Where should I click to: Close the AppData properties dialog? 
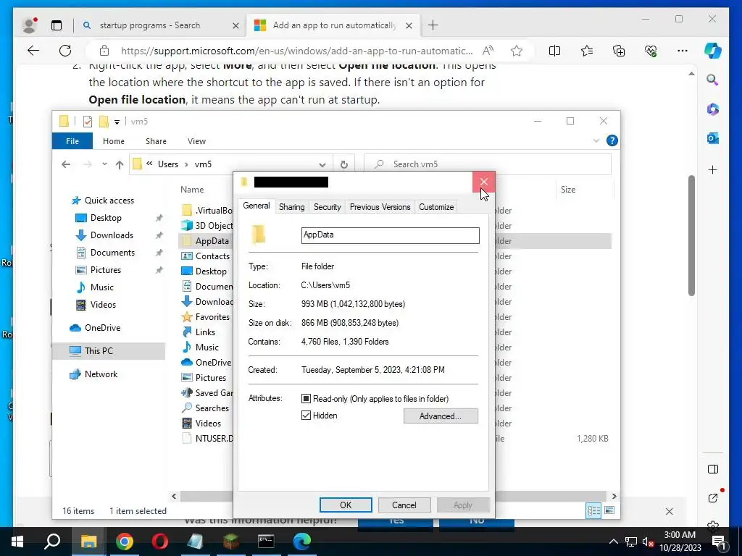483,182
